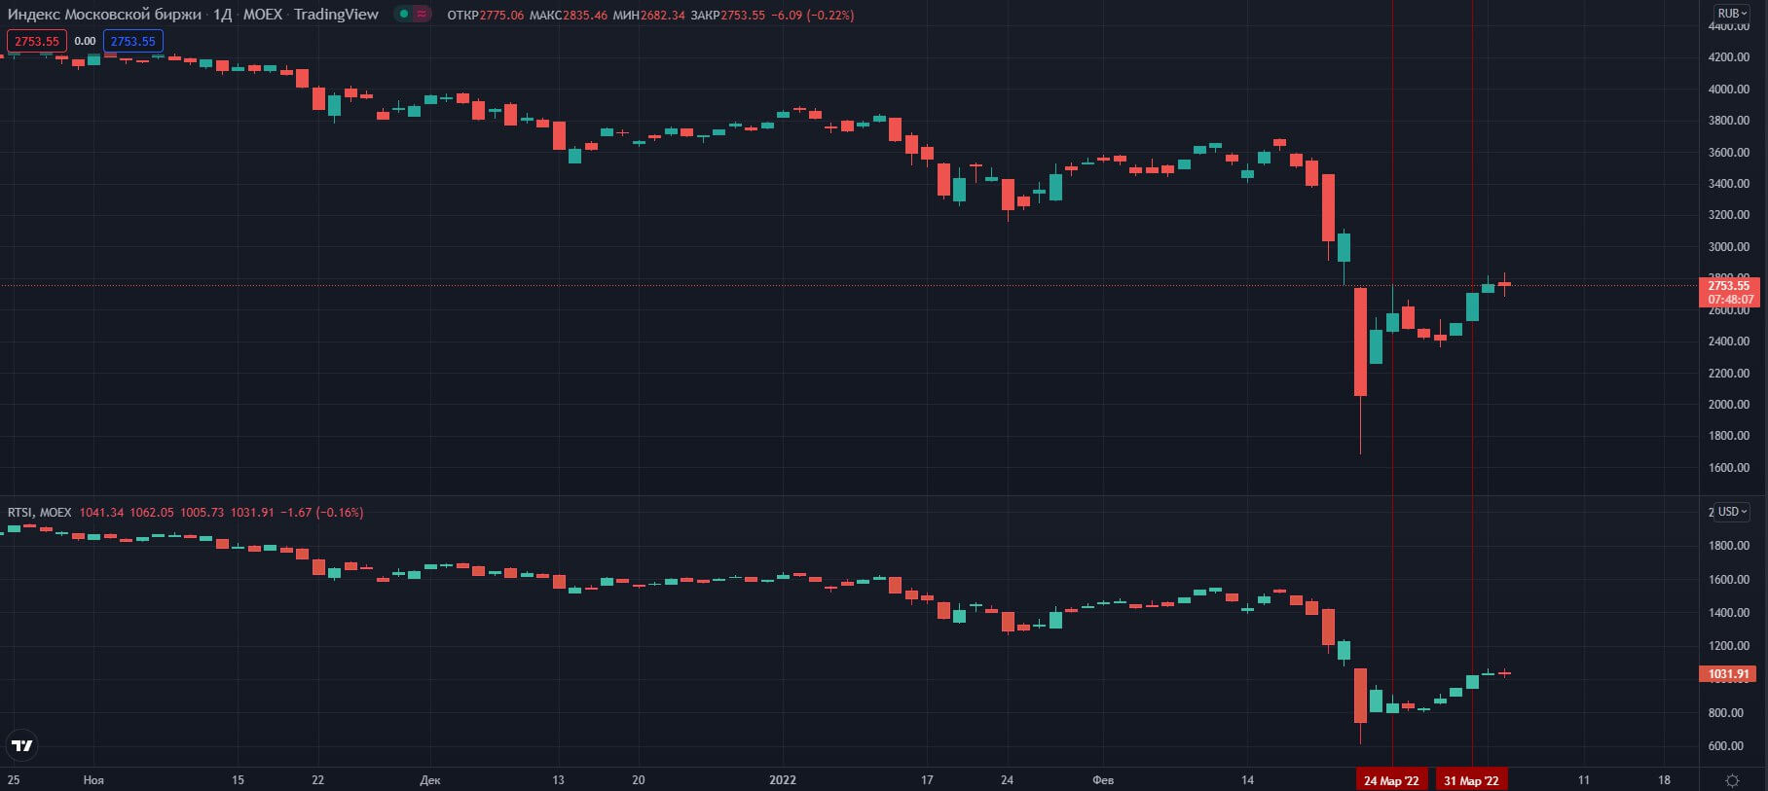Click the spread value 0.00

pos(85,41)
